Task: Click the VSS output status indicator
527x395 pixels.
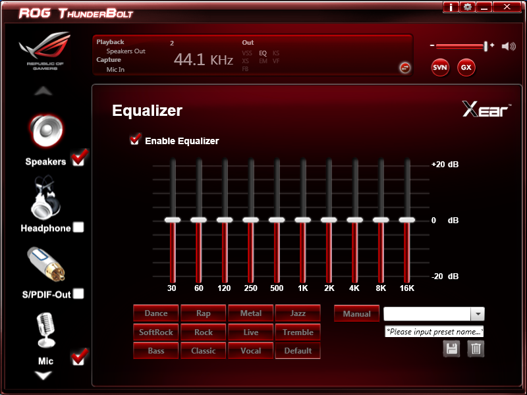Action: pos(246,53)
